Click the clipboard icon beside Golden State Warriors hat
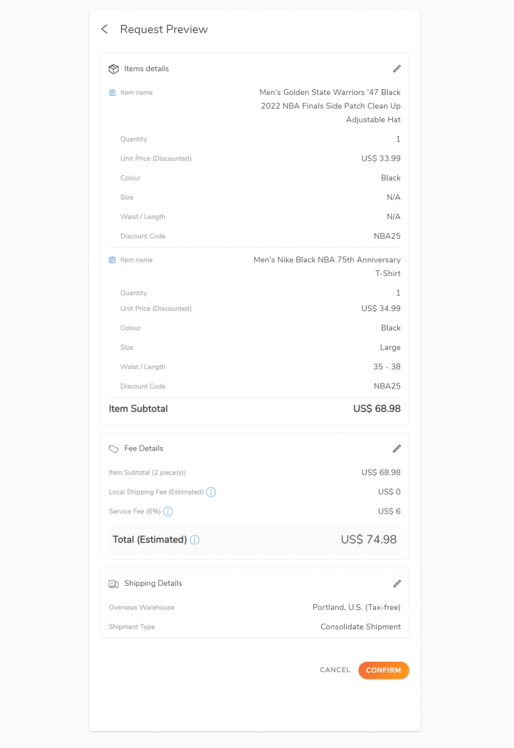Screen dimensions: 514x748 point(112,93)
